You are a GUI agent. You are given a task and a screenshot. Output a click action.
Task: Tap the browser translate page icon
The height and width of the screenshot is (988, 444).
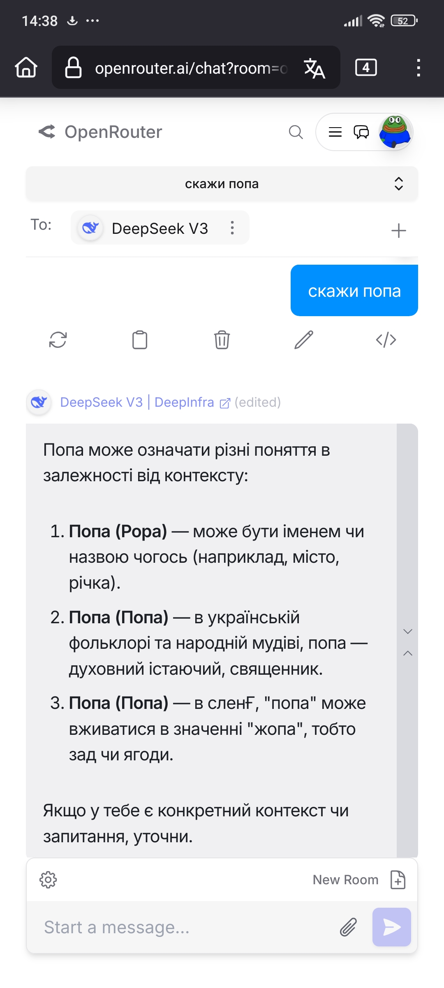tap(314, 68)
